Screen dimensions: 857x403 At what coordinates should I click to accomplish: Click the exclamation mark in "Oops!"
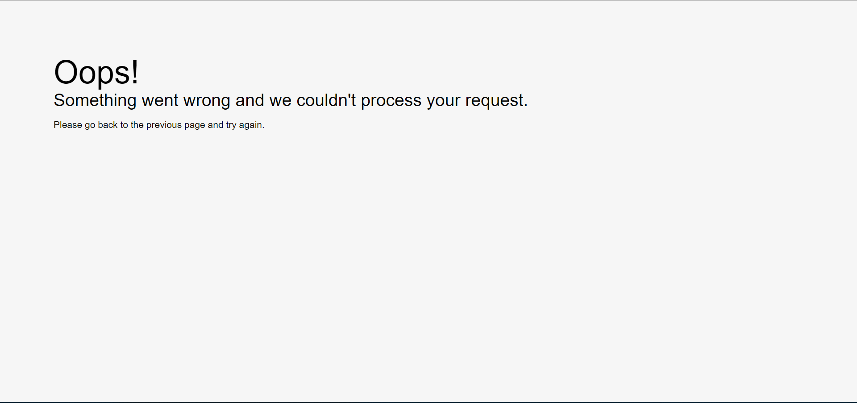135,72
